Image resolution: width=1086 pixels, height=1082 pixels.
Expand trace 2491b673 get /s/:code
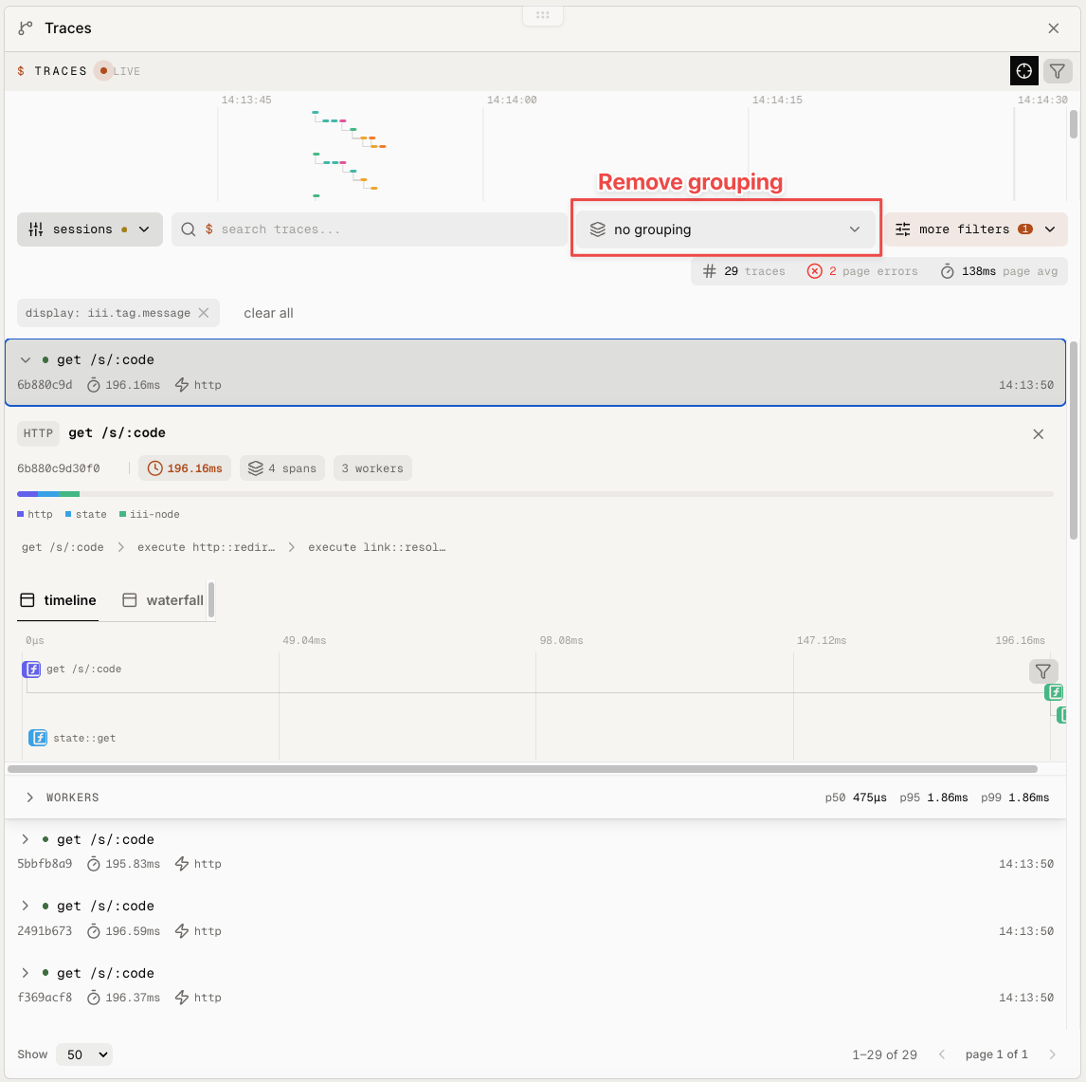[x=26, y=906]
